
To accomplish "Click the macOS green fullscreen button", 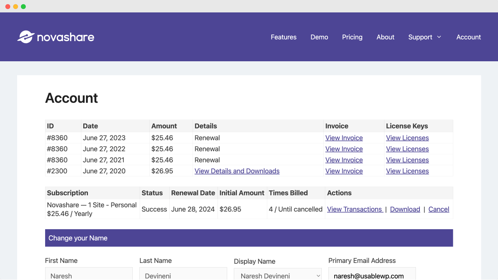I will click(23, 7).
